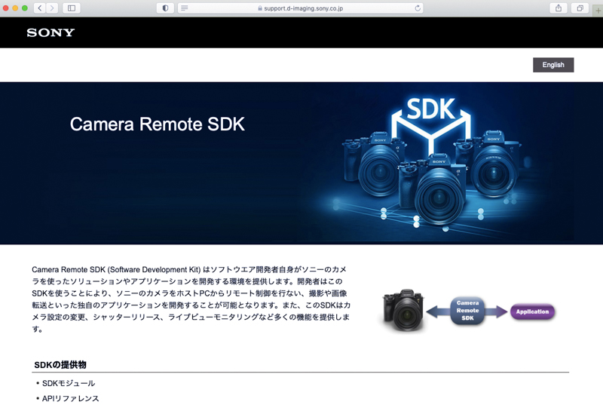Viewport: 603px width, 408px height.
Task: Go forward with Safari's forward arrow
Action: [x=52, y=8]
